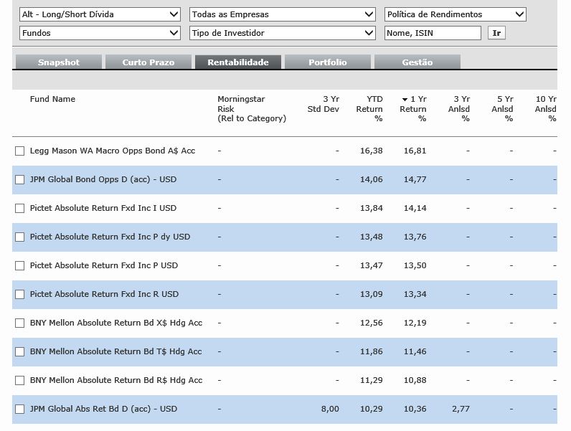
Task: Check the Legg Mason WA Macro Opps Bond checkbox
Action: [x=19, y=151]
